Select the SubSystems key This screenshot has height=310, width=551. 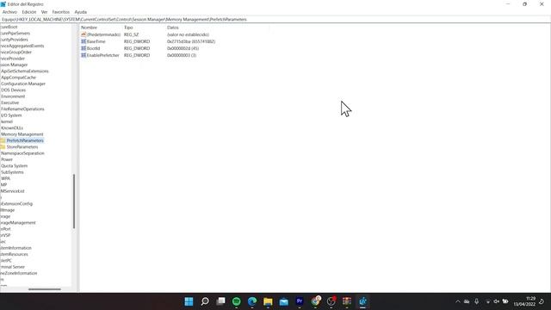pos(12,172)
